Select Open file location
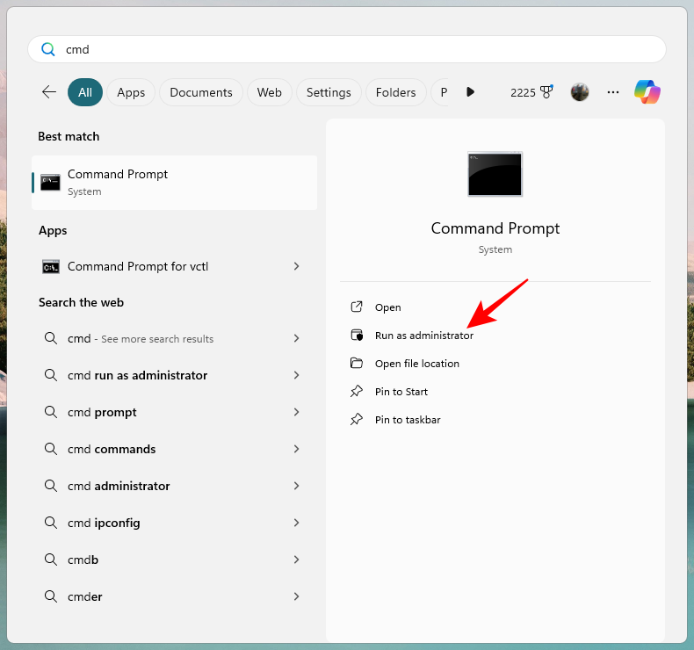This screenshot has height=650, width=694. click(417, 364)
